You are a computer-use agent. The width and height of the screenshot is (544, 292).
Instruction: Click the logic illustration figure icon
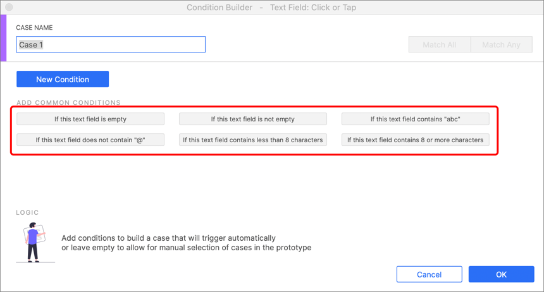pyautogui.click(x=35, y=242)
